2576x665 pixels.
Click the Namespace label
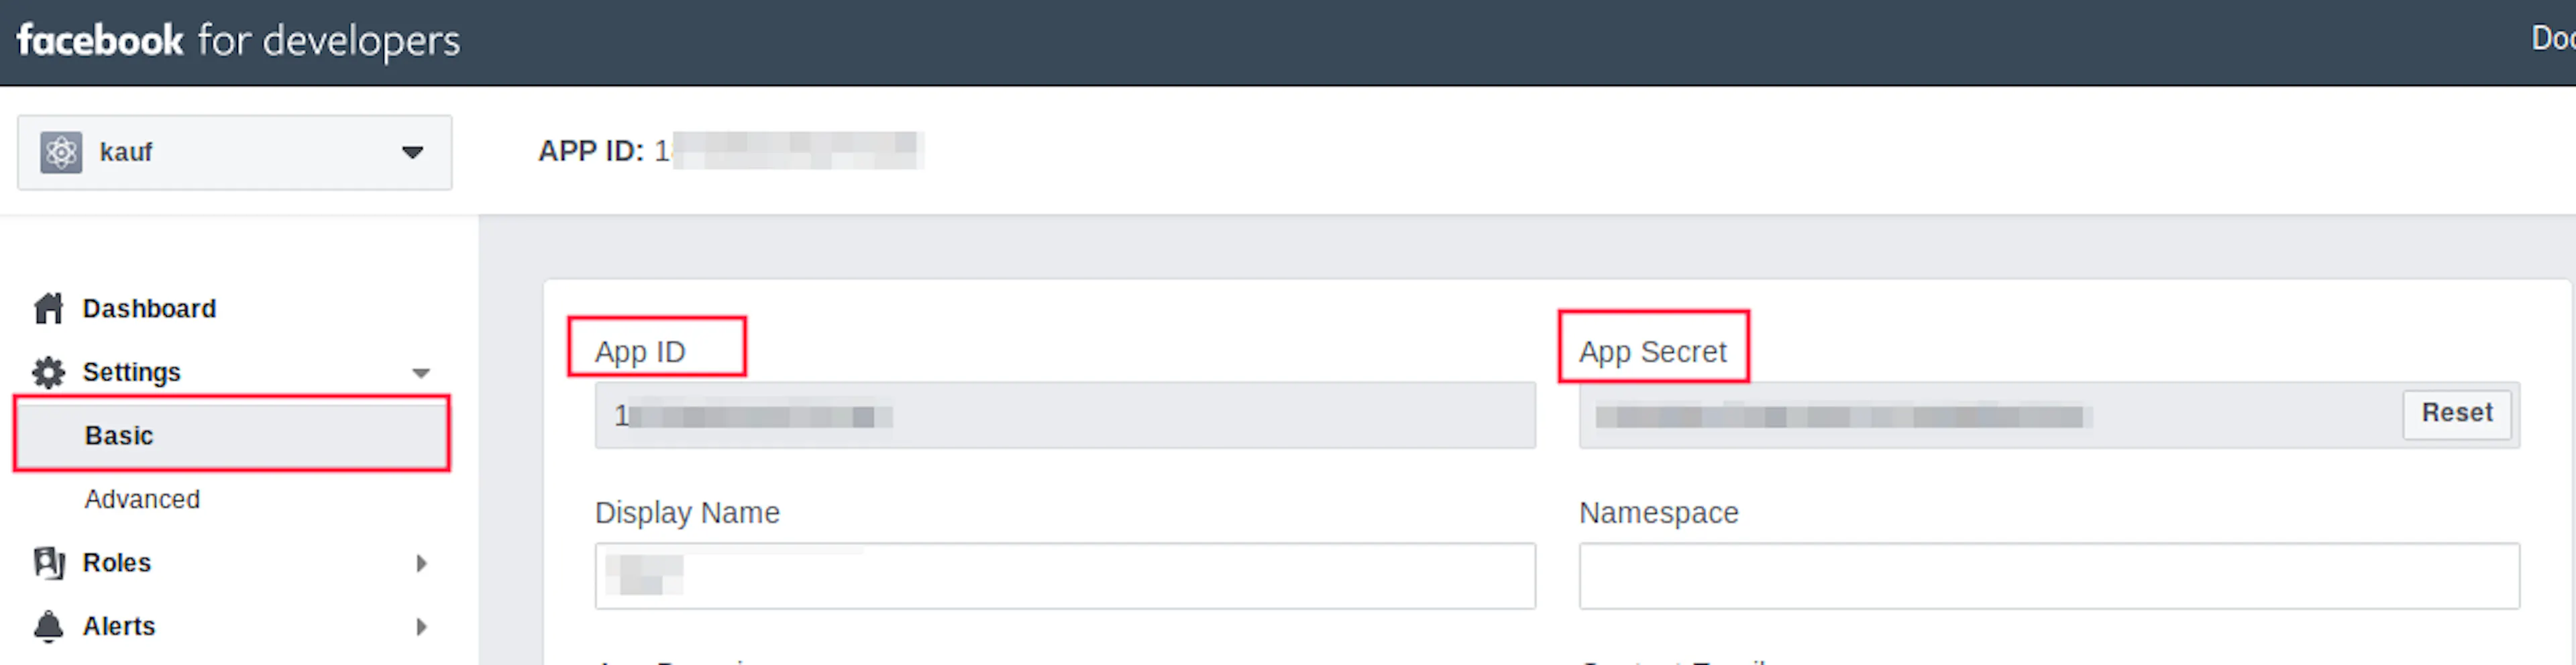coord(1659,512)
